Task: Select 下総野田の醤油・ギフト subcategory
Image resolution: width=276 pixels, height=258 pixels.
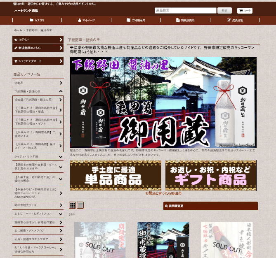Action: point(38,122)
